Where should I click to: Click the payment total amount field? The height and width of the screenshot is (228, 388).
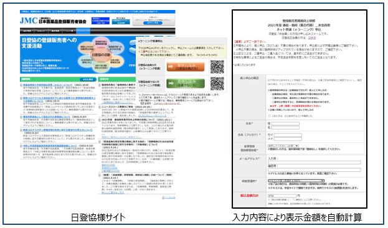tap(282, 196)
